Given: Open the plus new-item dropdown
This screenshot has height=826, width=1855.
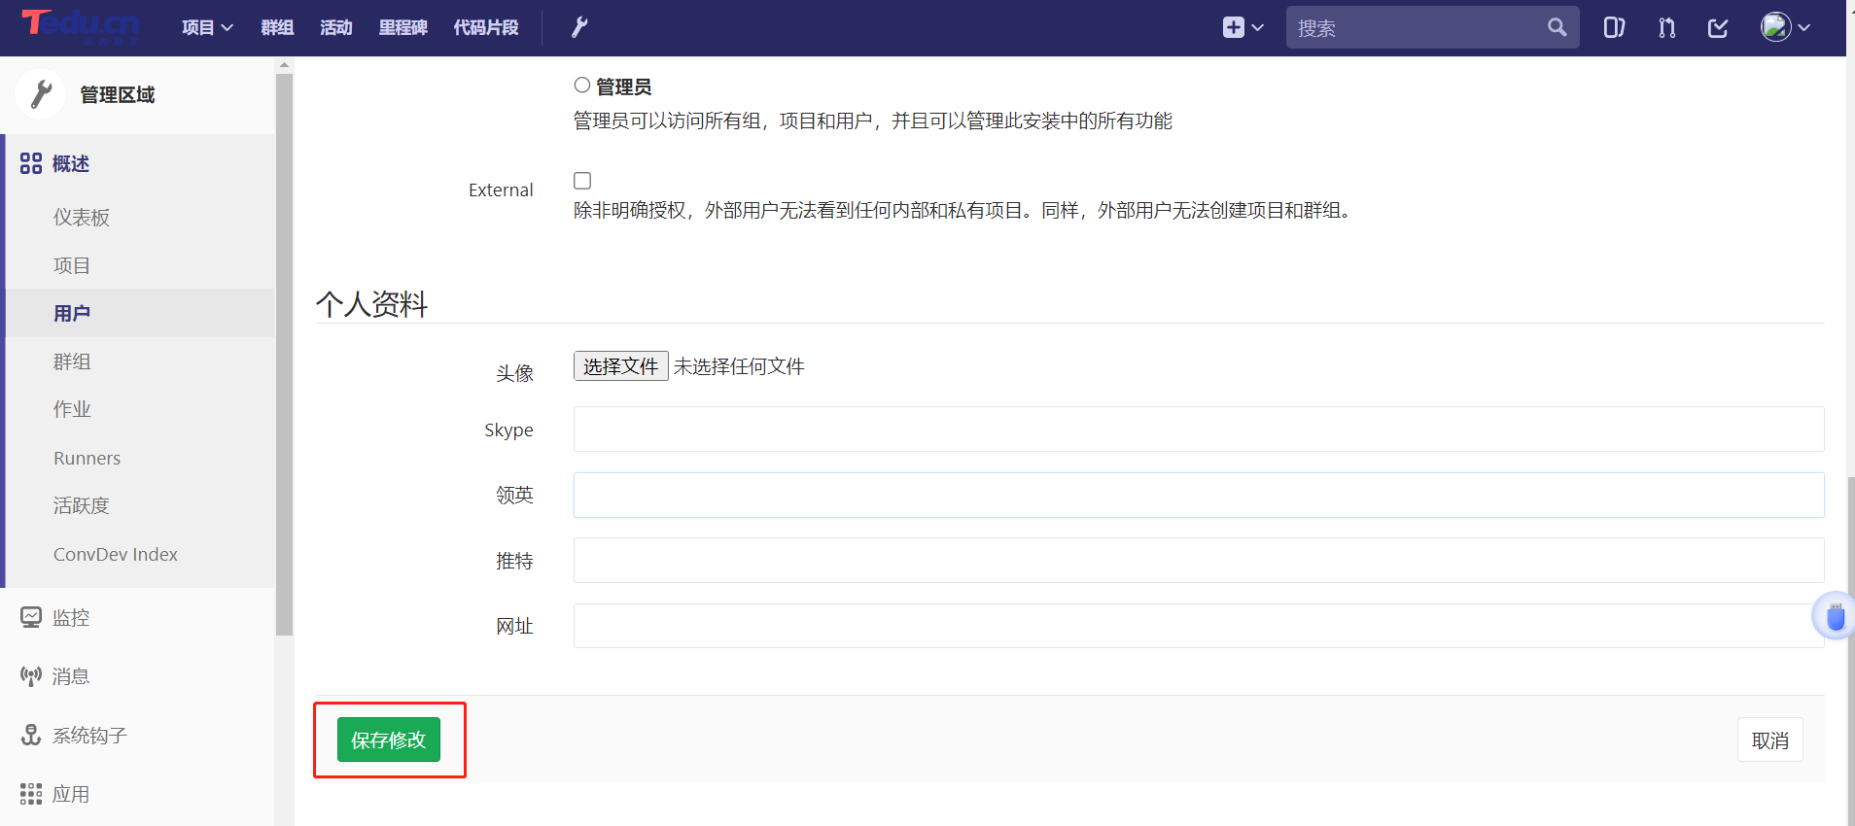Looking at the screenshot, I should click(1242, 27).
